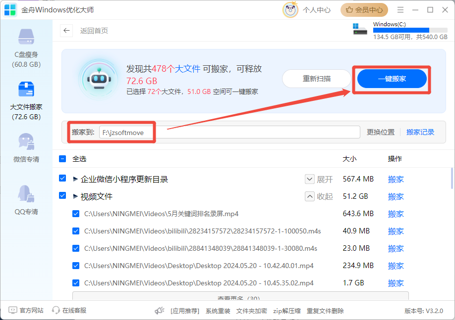Click 搬家 for 28841348039-1-30080.m4s row
This screenshot has height=320, width=455.
(x=396, y=248)
